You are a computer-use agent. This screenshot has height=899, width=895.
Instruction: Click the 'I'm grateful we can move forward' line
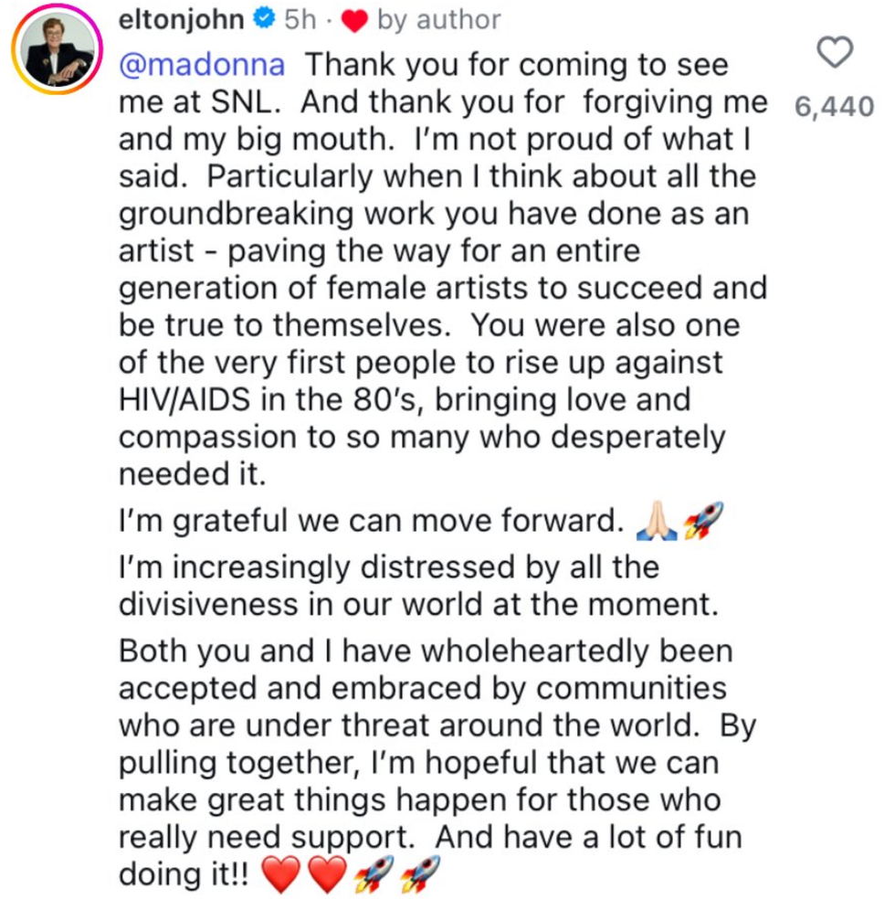click(371, 521)
